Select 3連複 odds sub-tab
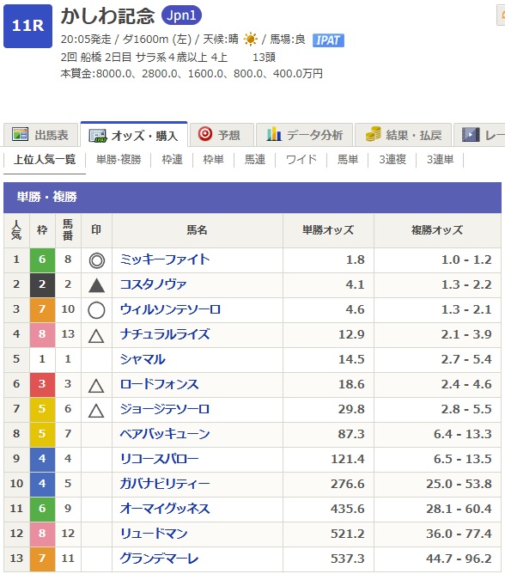This screenshot has height=574, width=505. [392, 160]
